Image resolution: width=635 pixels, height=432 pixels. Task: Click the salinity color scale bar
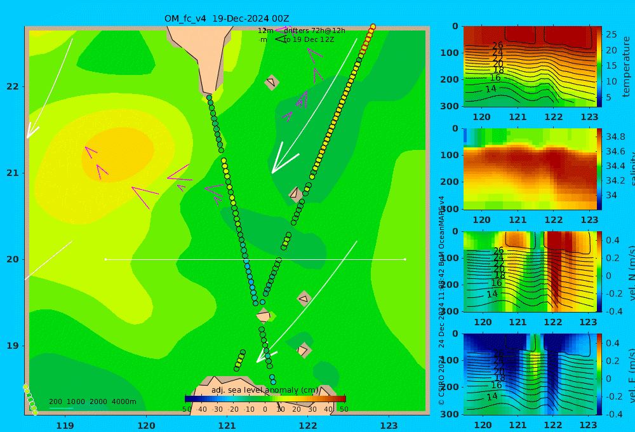[x=599, y=169]
